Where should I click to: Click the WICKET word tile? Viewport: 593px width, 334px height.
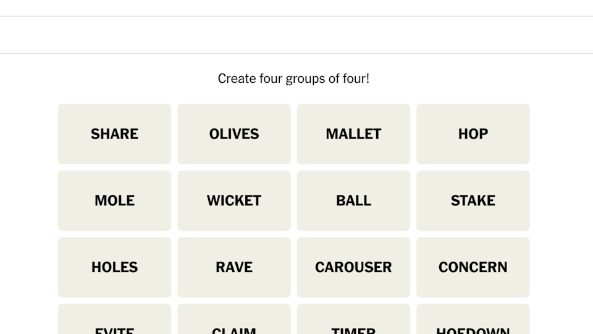(234, 200)
